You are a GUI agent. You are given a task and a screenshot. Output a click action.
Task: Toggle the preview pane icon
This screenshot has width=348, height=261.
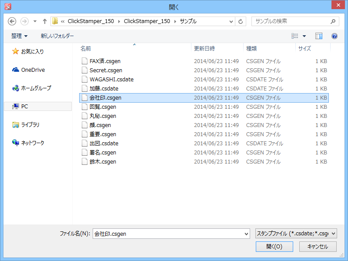[x=319, y=36]
